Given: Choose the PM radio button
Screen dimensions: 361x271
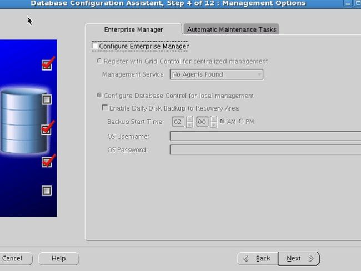Looking at the screenshot, I should 241,122.
